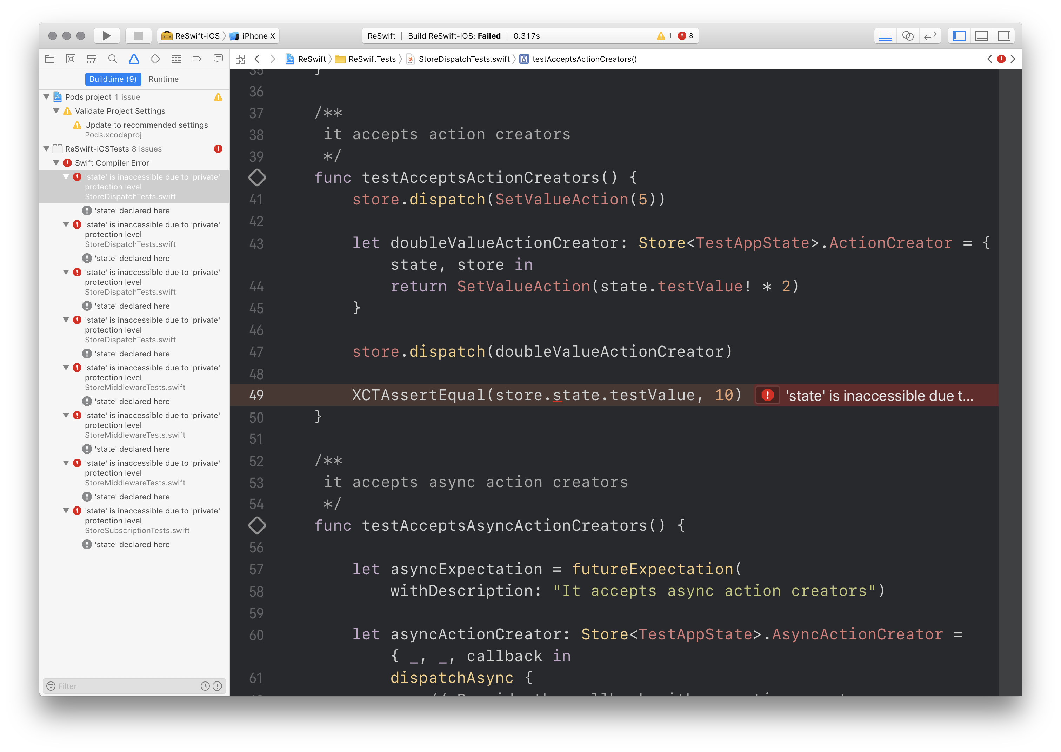Screen dimensions: 1061x752
Task: Select the Runtime tab
Action: (x=164, y=79)
